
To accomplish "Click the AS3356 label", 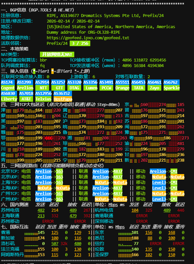I will (x=90, y=82).
